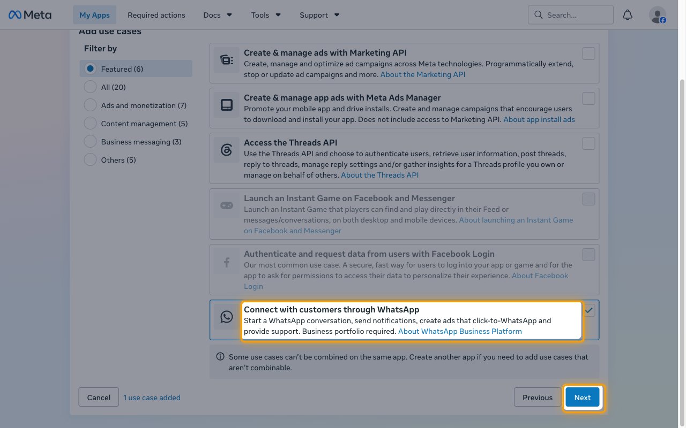Select the All (20) filter
Screen dimensions: 686x428
[x=136, y=87]
